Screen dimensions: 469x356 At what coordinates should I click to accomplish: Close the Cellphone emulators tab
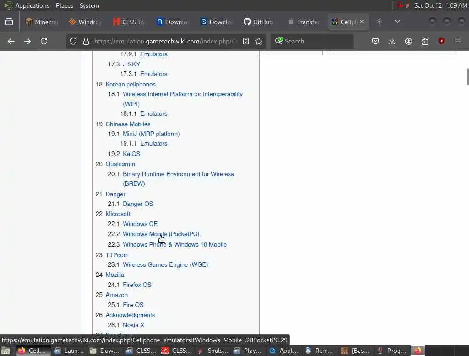362,22
